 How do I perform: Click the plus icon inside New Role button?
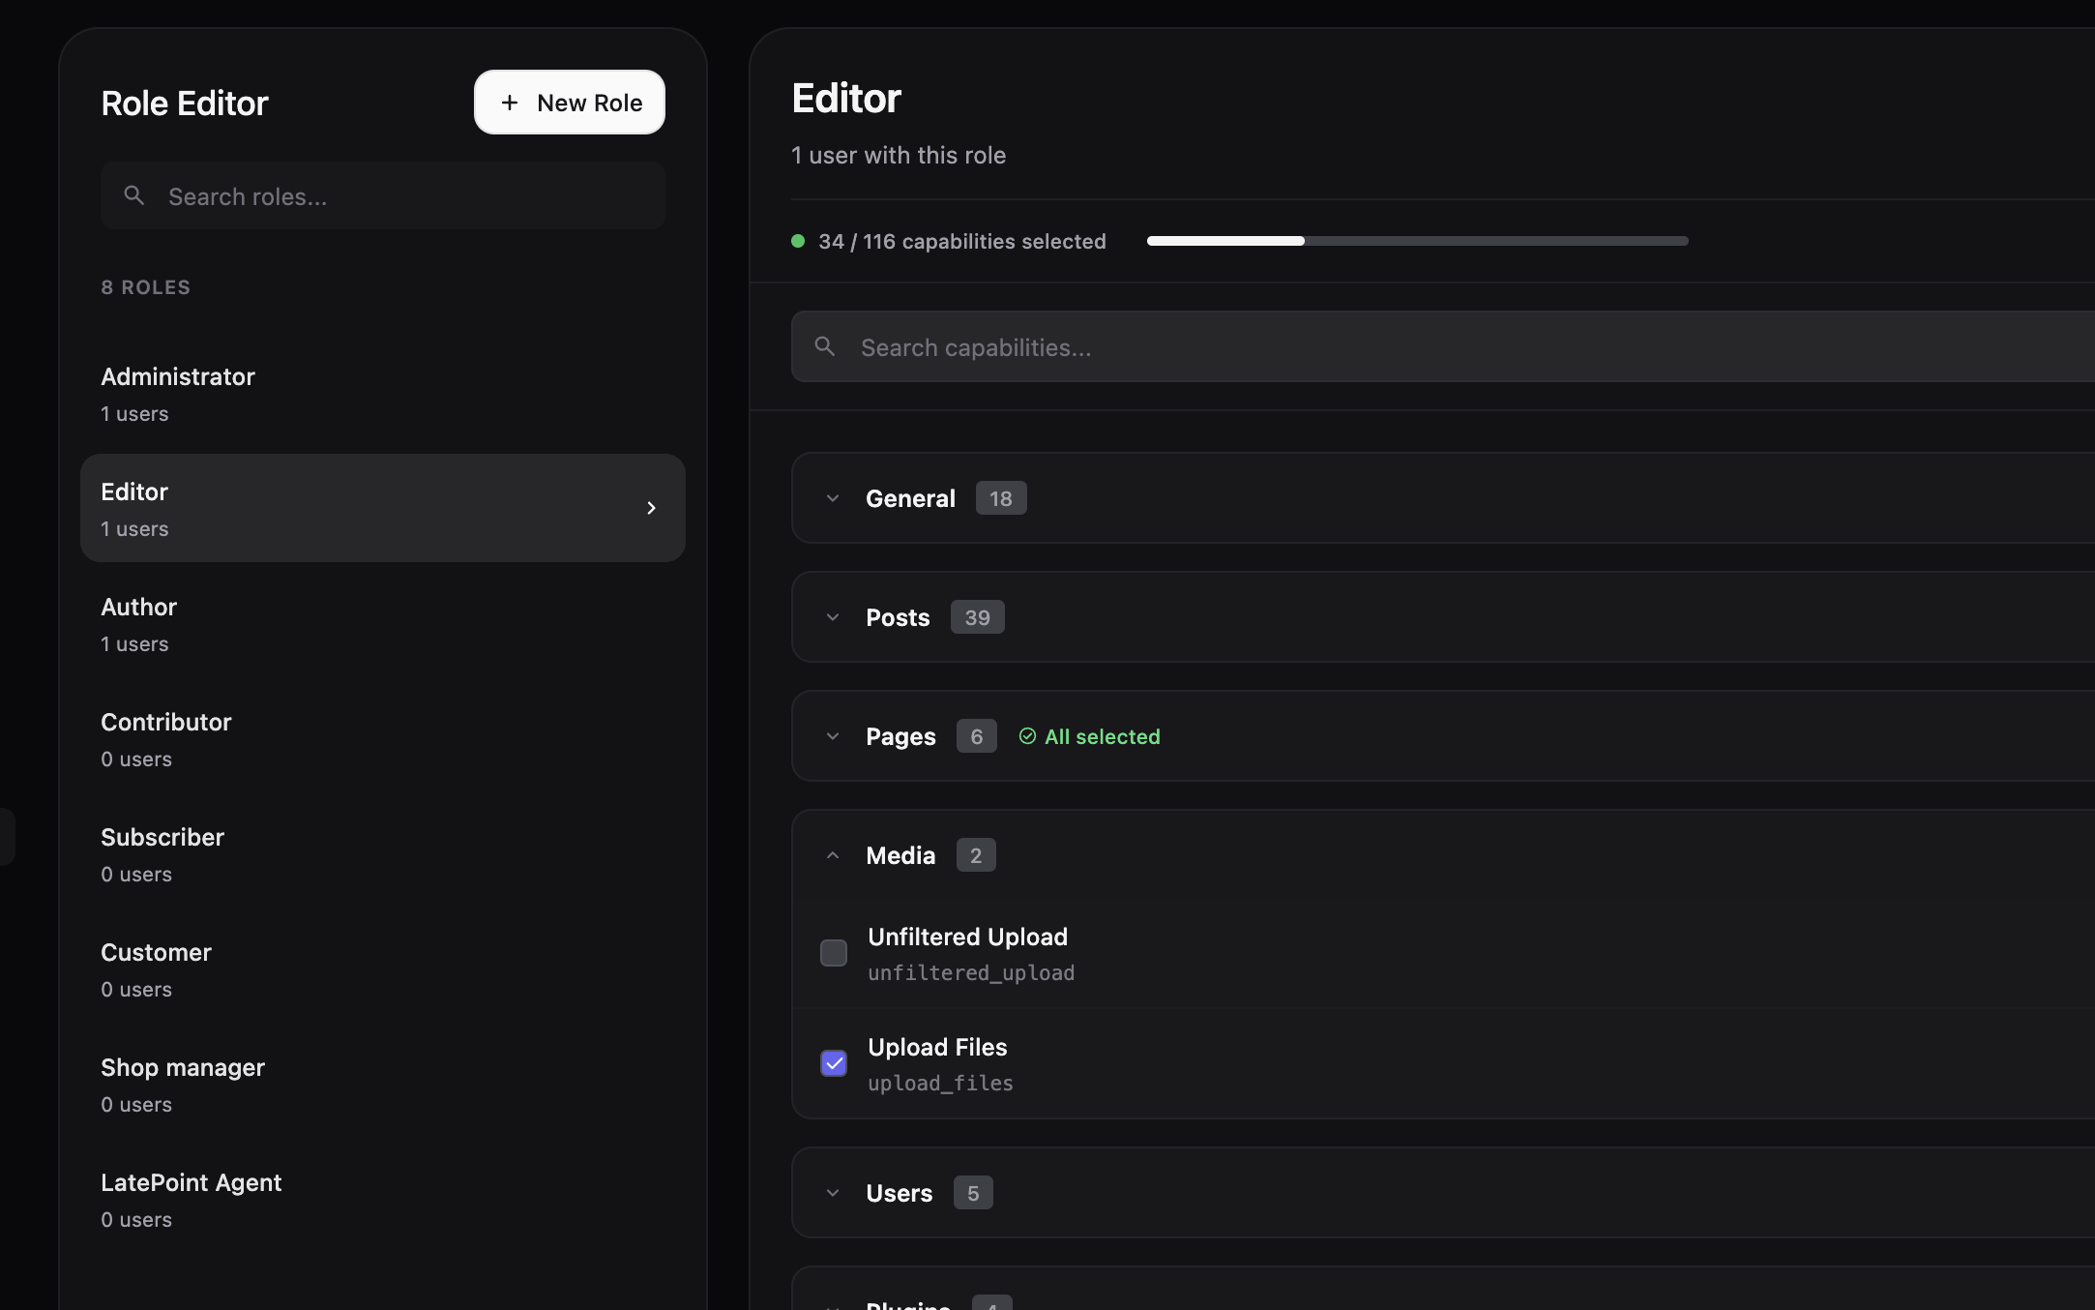511,102
